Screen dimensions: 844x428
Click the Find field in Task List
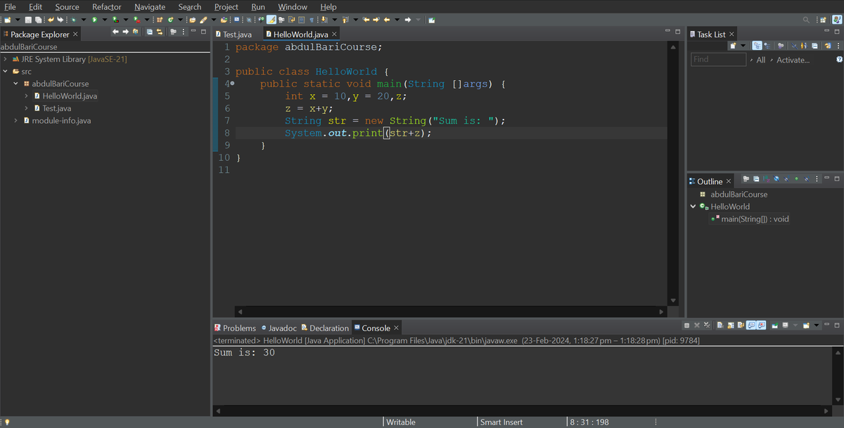718,60
